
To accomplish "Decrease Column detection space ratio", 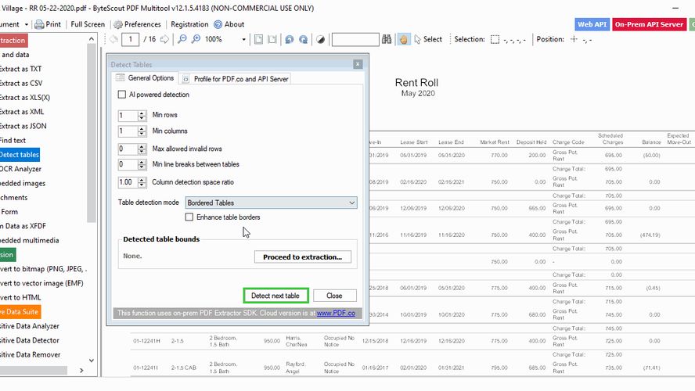I will (x=142, y=185).
